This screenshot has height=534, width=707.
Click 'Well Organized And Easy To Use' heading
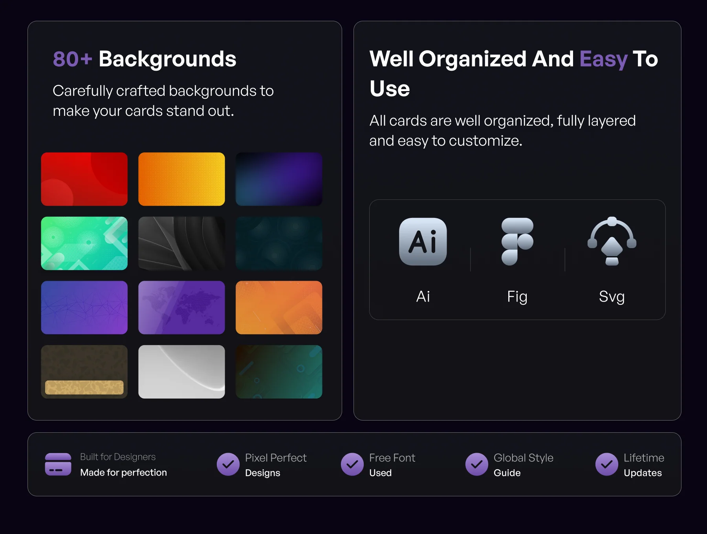(x=514, y=73)
